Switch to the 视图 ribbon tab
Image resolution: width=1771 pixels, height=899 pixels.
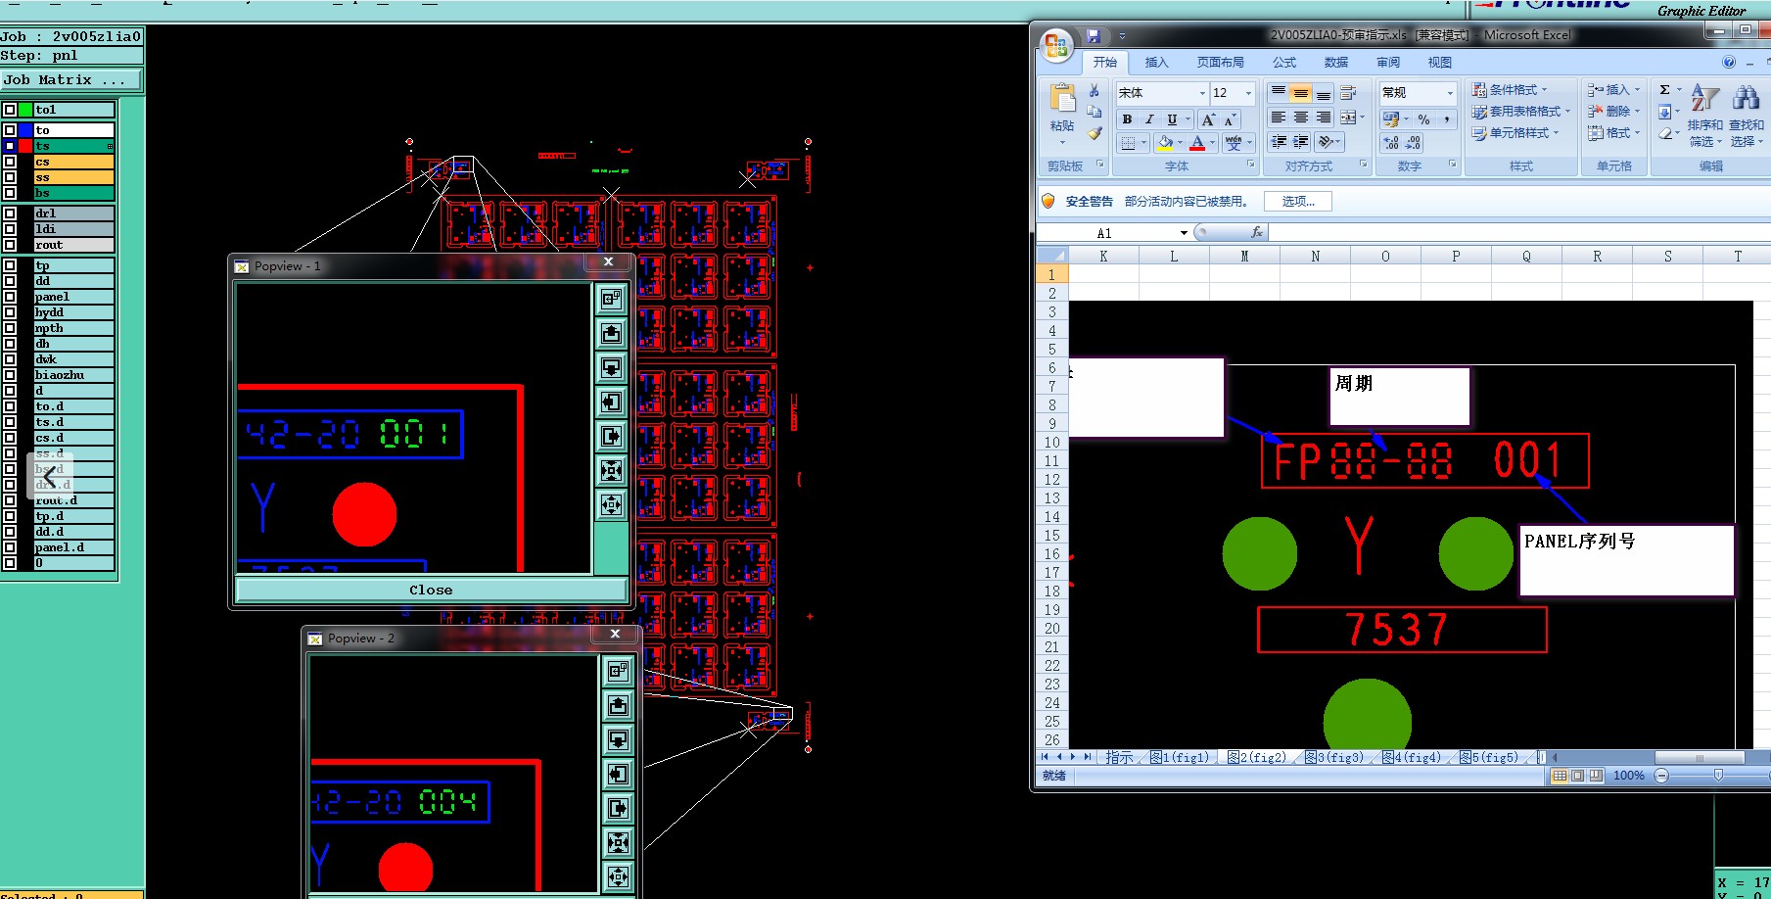click(x=1439, y=63)
